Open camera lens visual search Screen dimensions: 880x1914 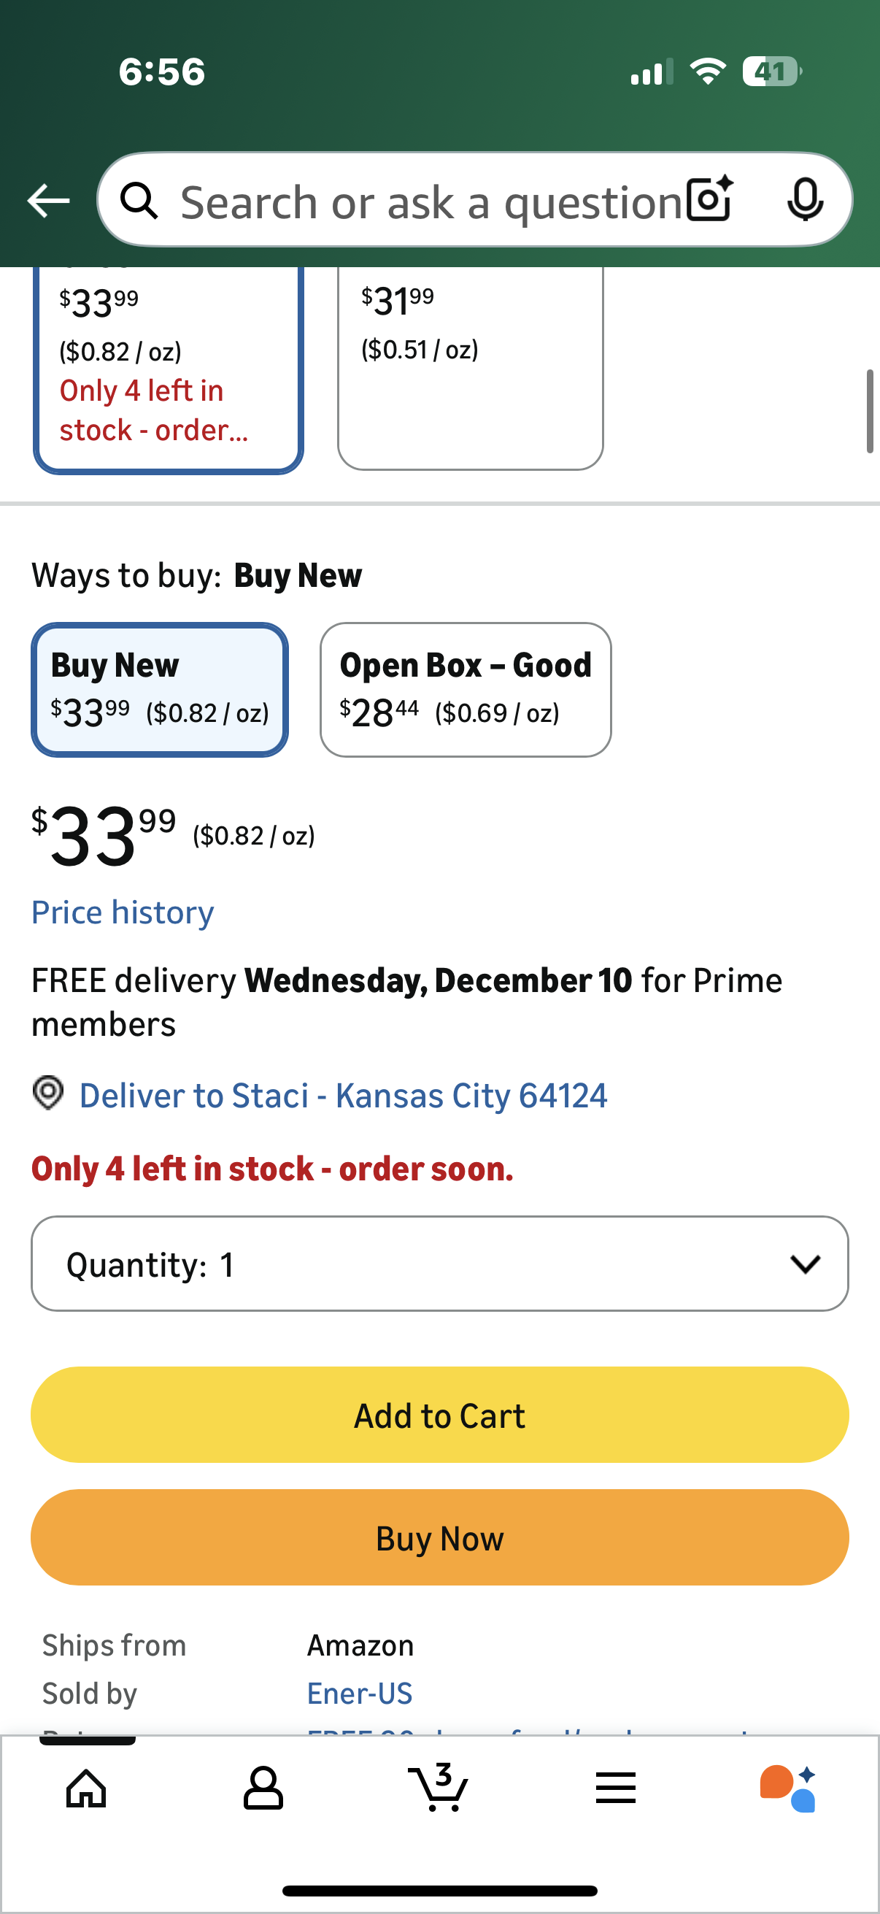709,199
